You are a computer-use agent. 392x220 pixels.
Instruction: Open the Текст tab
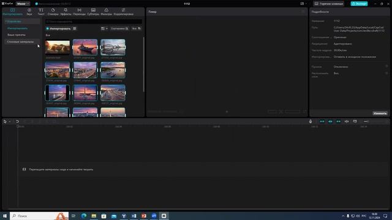point(41,12)
